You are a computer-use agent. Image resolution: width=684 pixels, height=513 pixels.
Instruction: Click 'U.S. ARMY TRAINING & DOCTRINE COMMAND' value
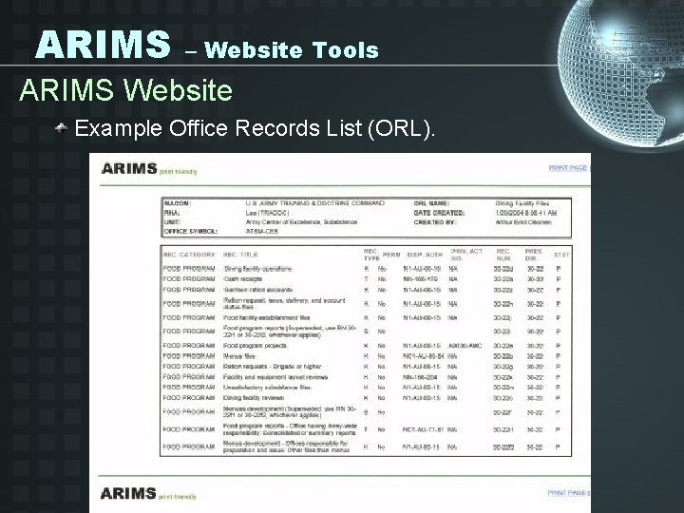click(x=315, y=203)
